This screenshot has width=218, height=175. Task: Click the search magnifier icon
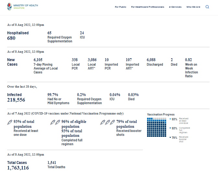point(207,7)
